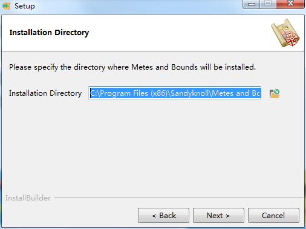
Task: Minimize the Setup window
Action: [252, 4]
